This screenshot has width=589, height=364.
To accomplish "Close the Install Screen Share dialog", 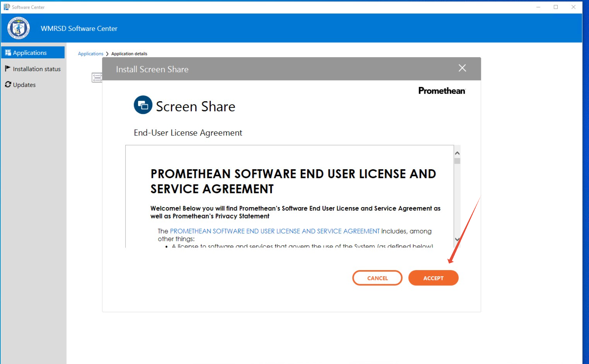I will [x=462, y=68].
